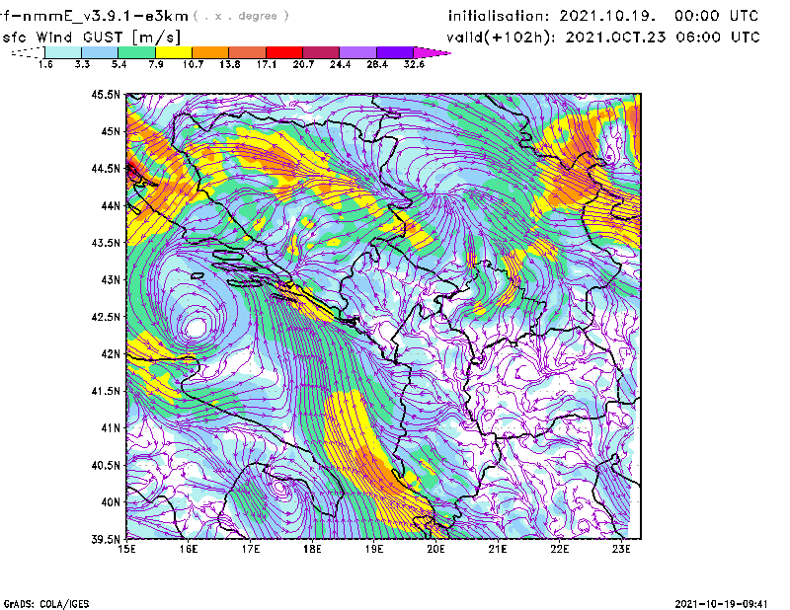This screenshot has width=790, height=610.
Task: Click the orange legend swatch
Action: 210,52
